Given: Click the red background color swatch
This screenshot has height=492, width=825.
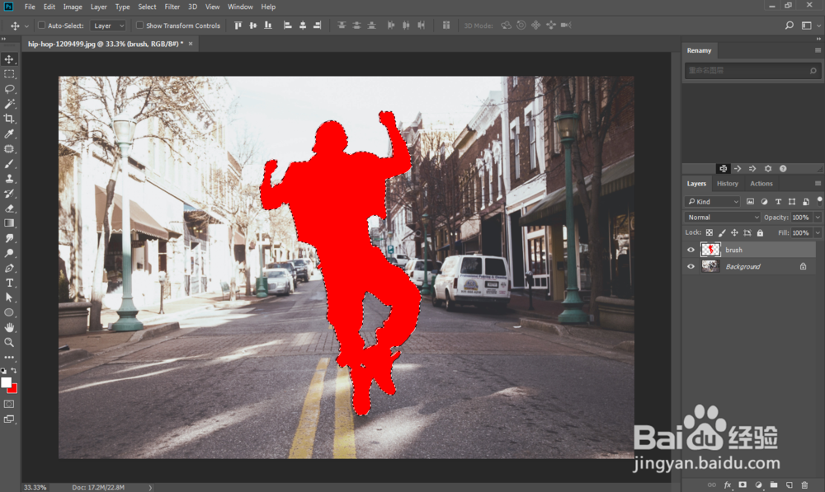Looking at the screenshot, I should [x=13, y=390].
